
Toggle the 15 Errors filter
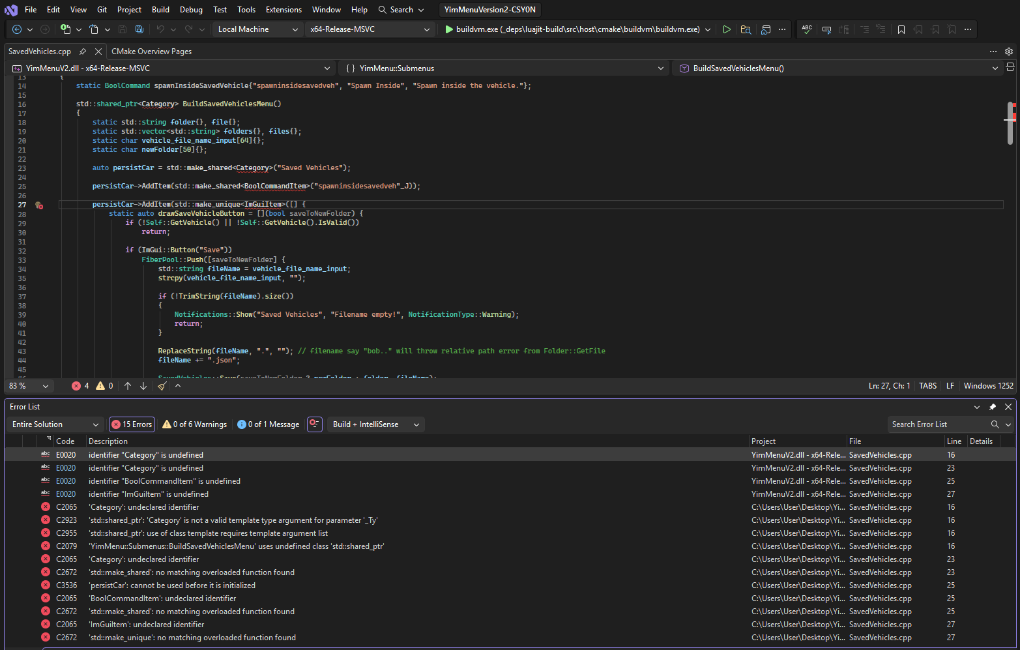coord(132,424)
